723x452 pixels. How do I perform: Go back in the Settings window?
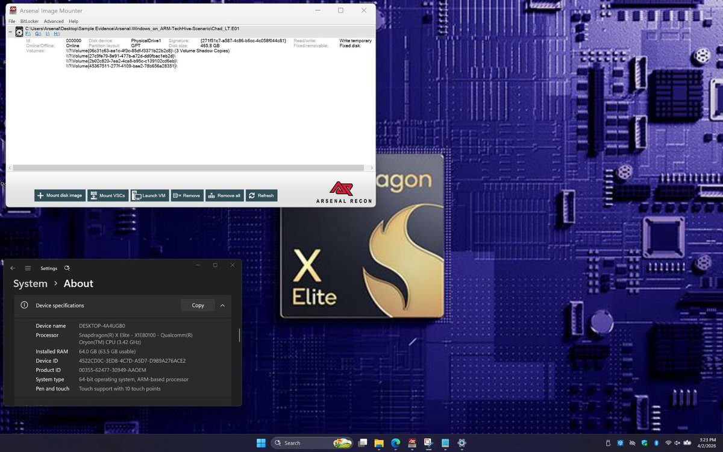(x=13, y=268)
